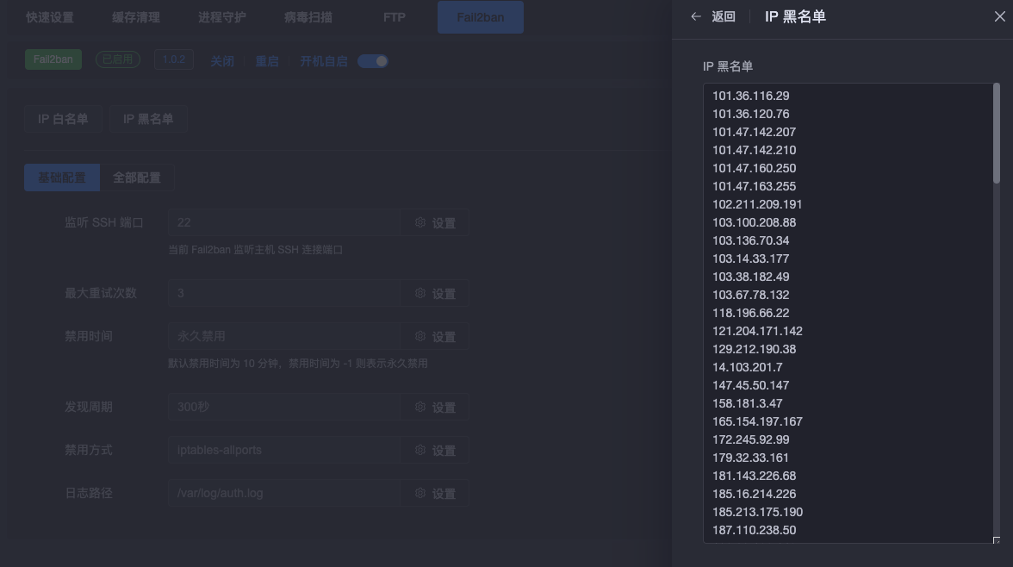Select the 基础配置 tab

(x=62, y=178)
